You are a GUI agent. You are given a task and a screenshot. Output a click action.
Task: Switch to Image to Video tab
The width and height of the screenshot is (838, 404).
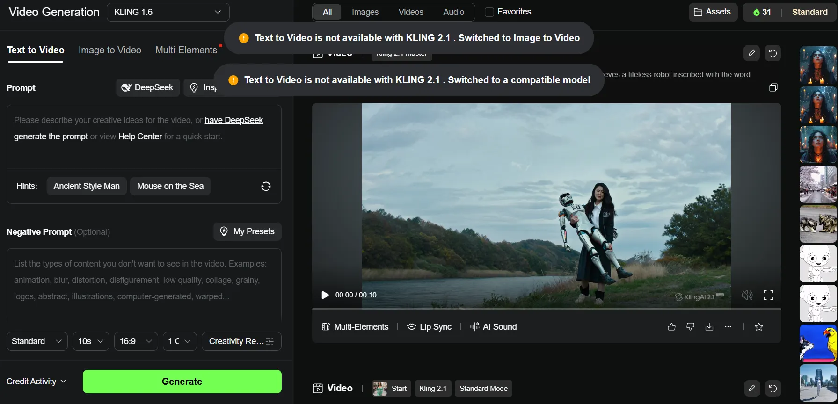tap(110, 50)
